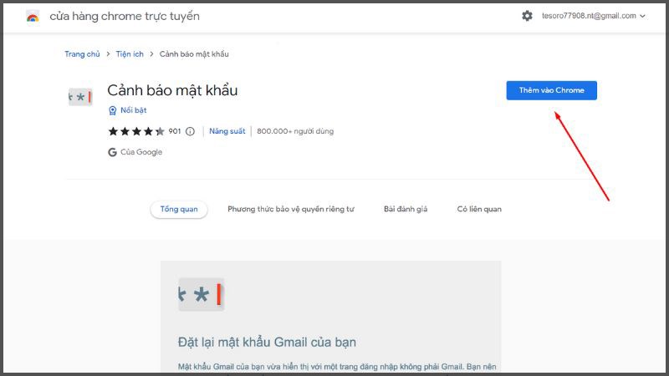
Task: Click the Nổi bật label link
Action: click(x=134, y=110)
